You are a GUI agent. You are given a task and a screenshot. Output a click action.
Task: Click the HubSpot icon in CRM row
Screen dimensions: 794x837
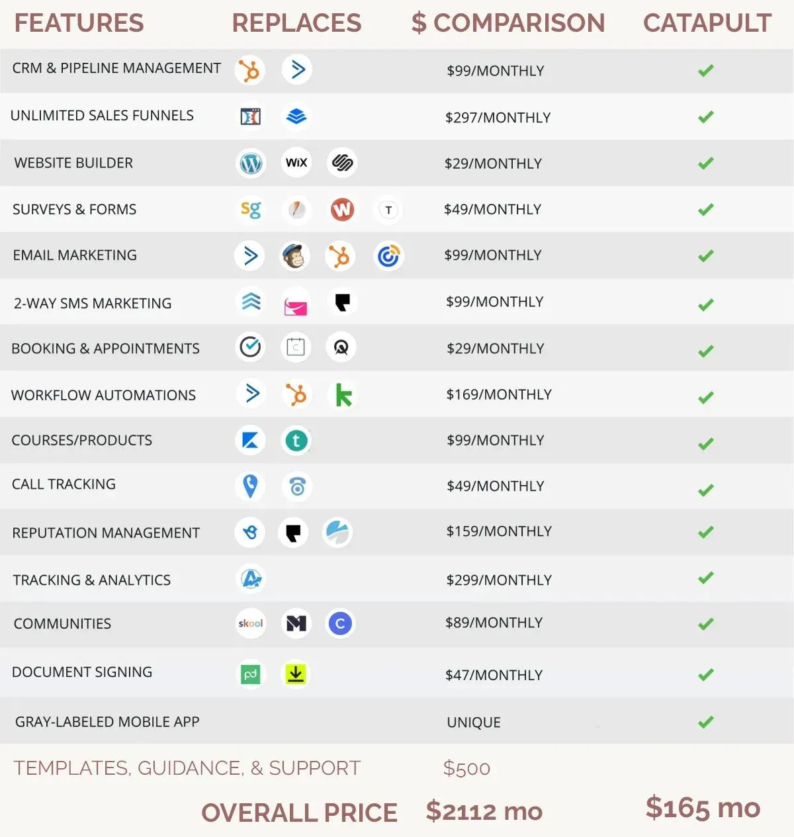pos(249,70)
